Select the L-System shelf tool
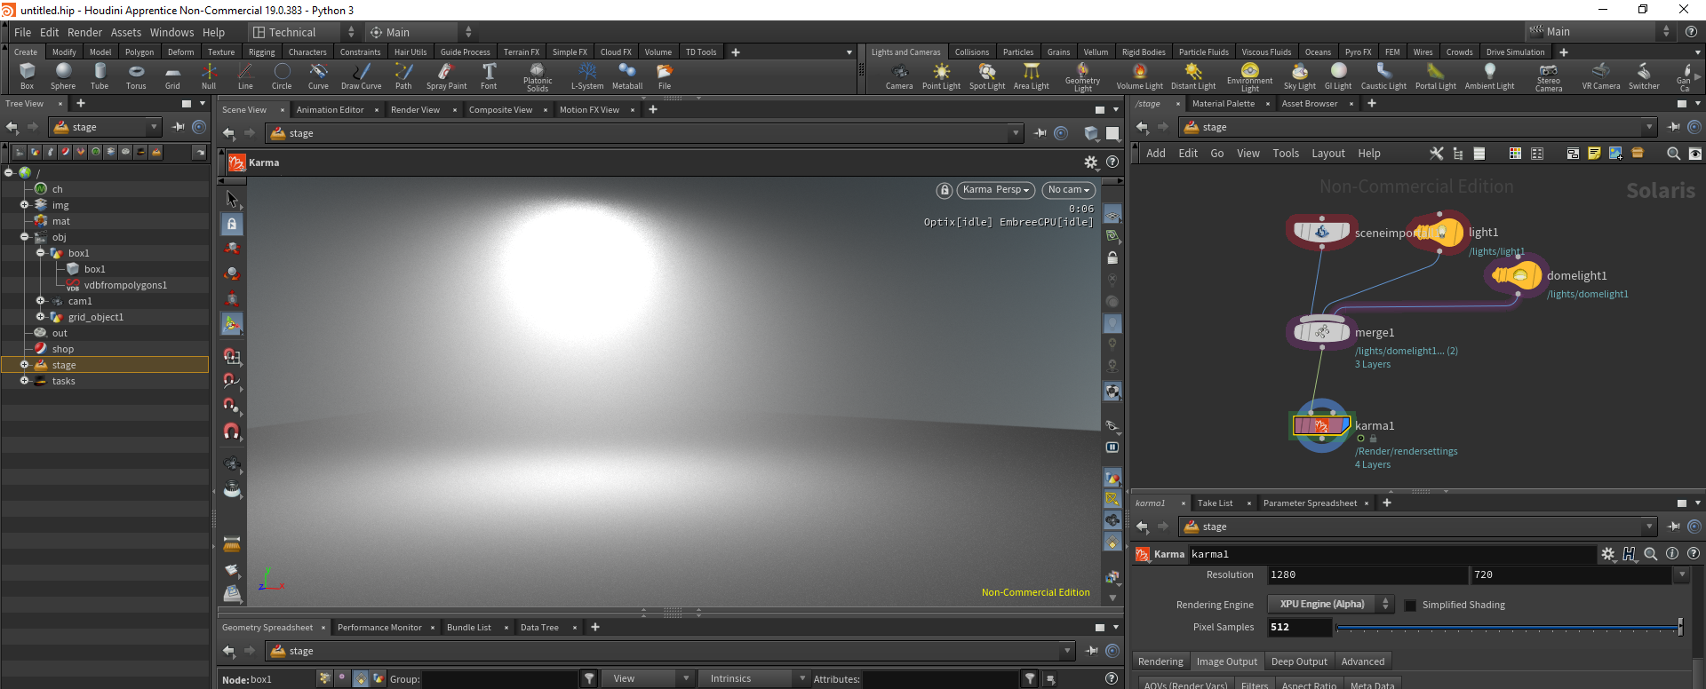 [587, 76]
